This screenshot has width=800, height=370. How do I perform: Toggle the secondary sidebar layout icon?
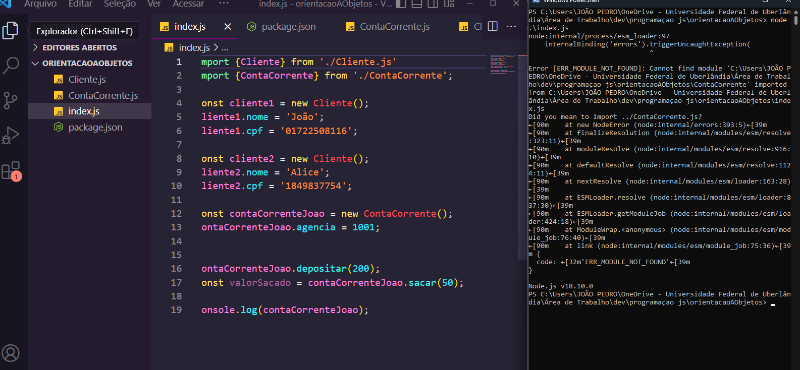(433, 4)
